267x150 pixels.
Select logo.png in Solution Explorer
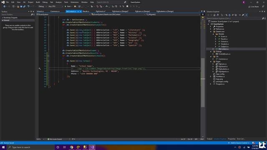(219, 79)
